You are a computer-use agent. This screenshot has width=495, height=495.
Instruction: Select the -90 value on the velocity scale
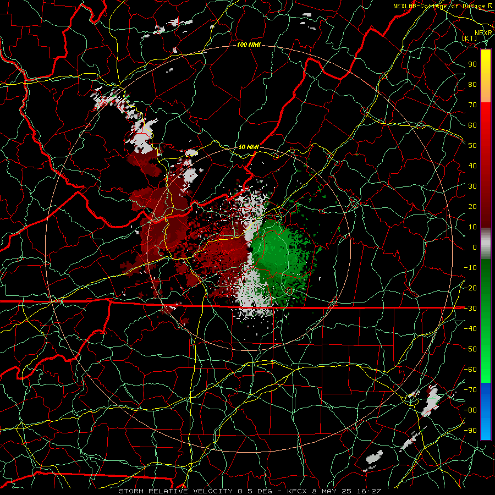point(470,431)
